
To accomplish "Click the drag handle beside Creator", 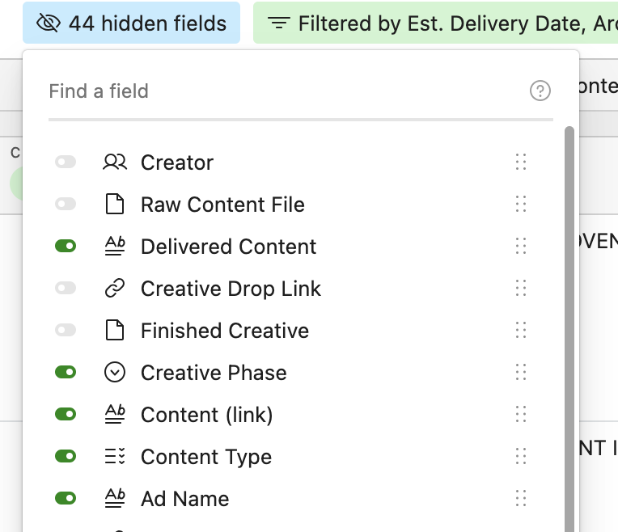I will pos(521,163).
